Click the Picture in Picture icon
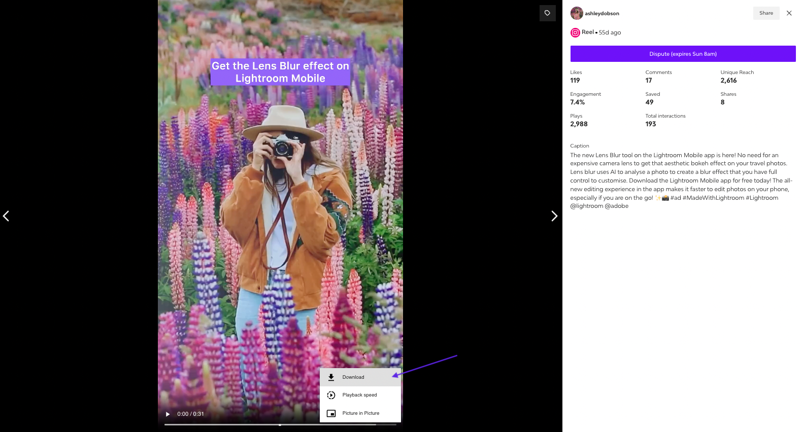Image resolution: width=802 pixels, height=432 pixels. coord(331,413)
